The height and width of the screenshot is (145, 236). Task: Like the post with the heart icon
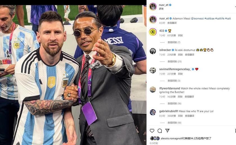(152, 131)
